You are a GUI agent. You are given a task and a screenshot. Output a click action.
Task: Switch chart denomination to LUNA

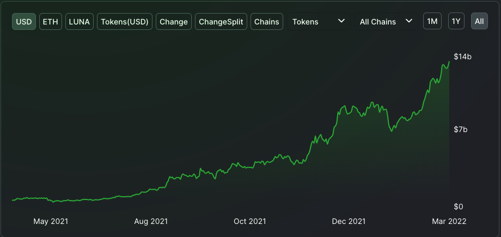tap(80, 22)
